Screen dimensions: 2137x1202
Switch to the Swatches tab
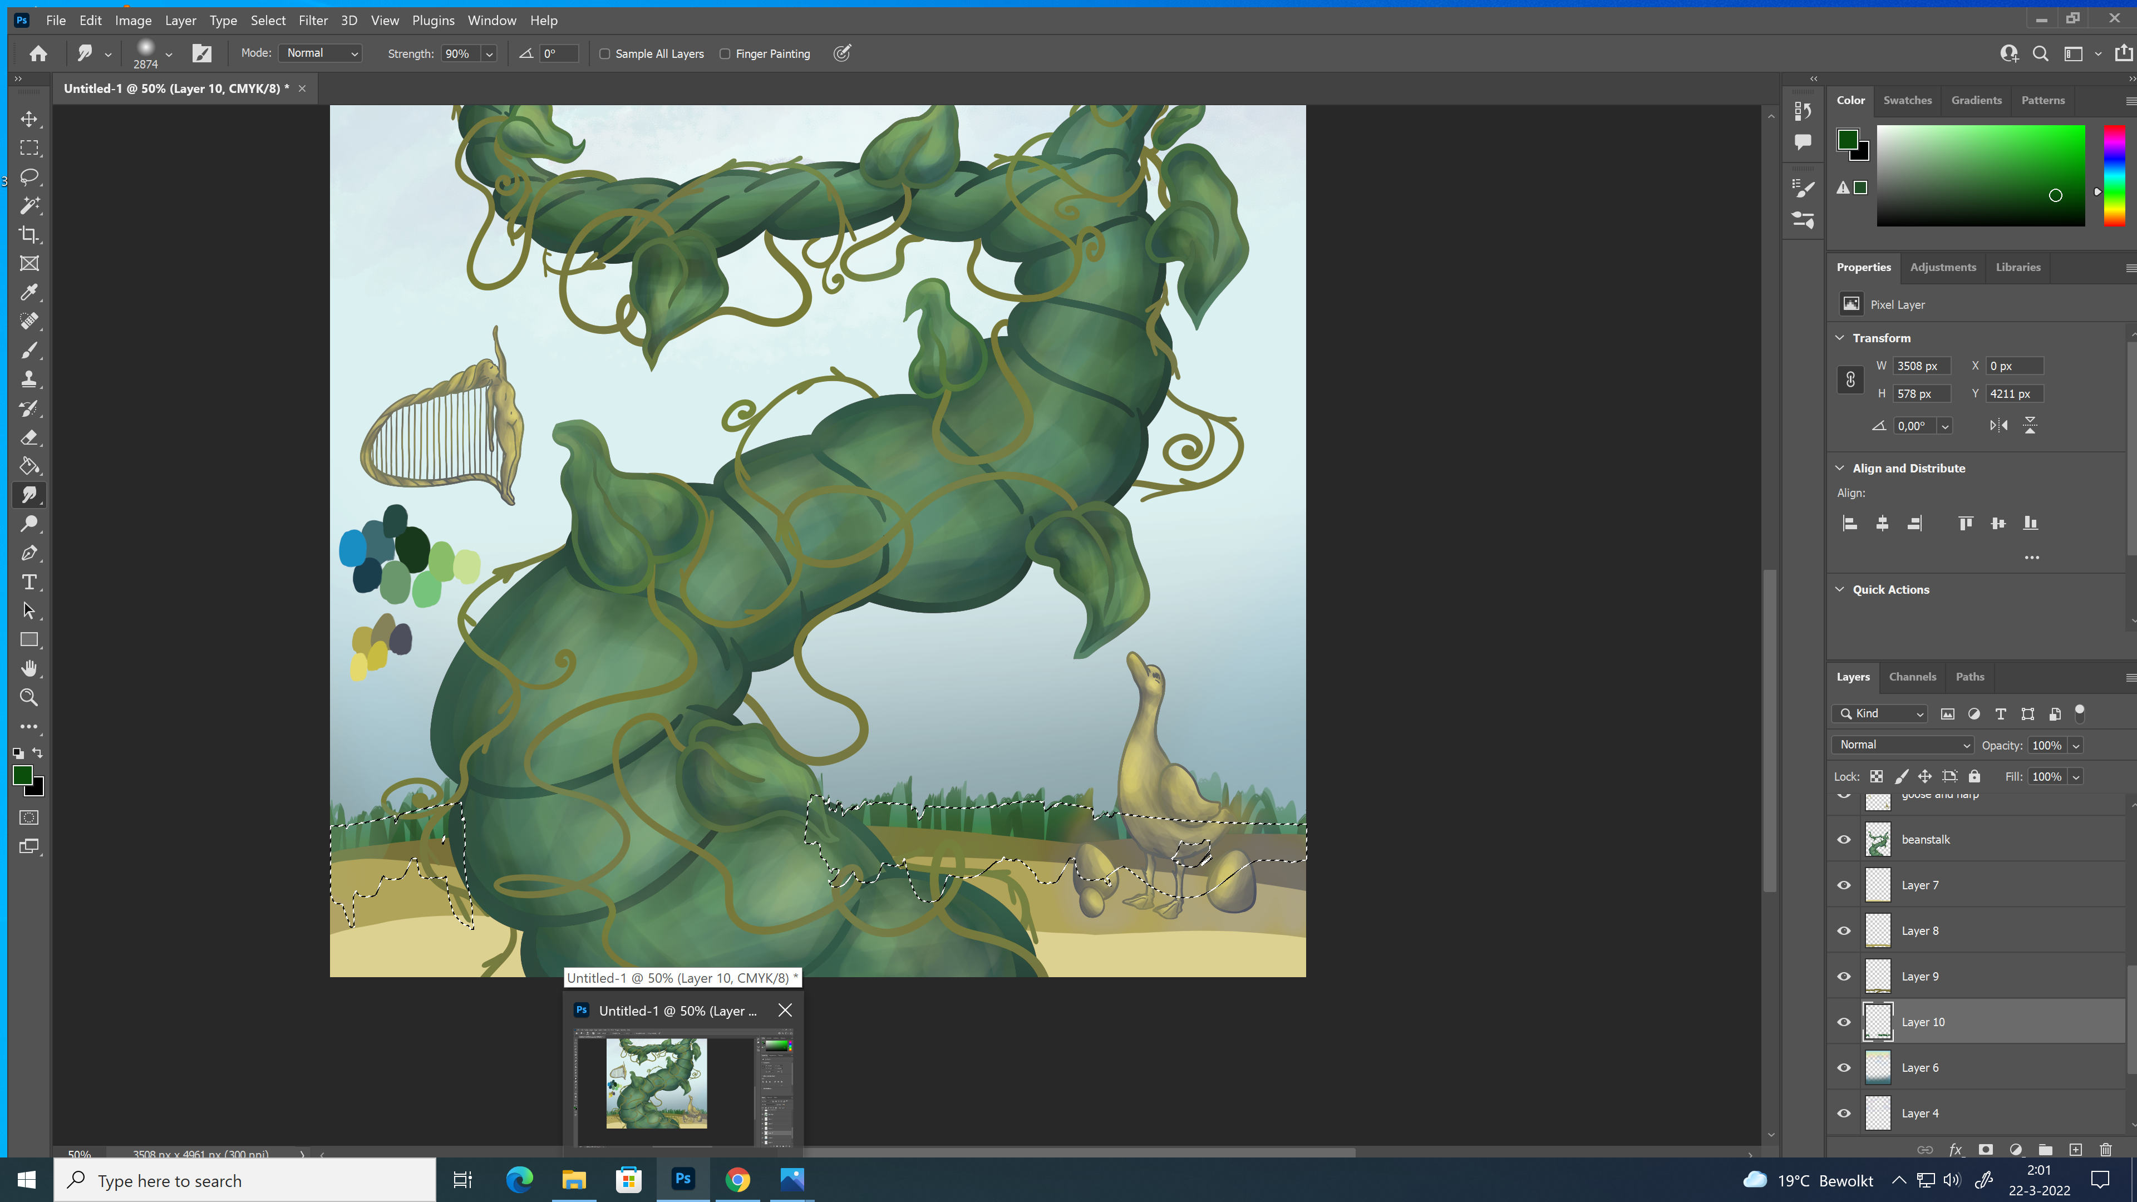1907,100
